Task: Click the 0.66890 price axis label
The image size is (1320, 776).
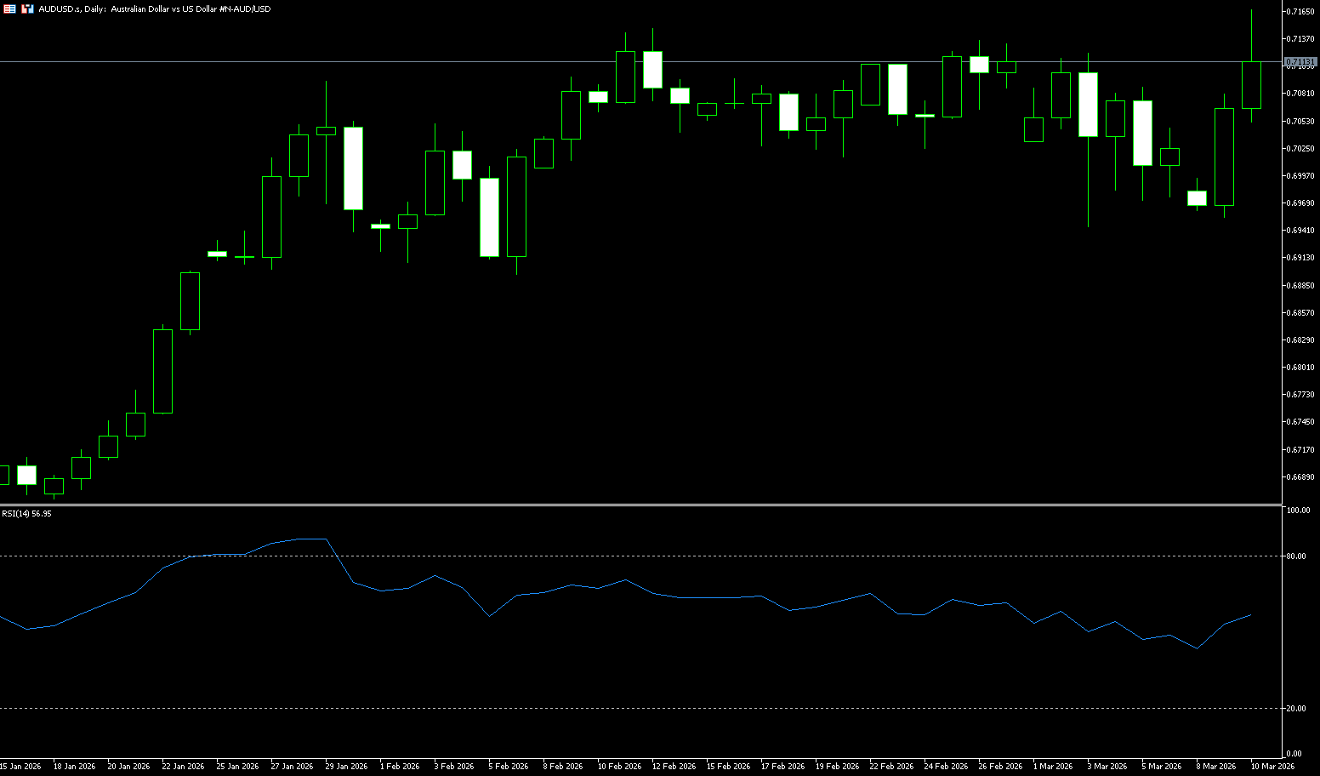Action: click(1301, 477)
